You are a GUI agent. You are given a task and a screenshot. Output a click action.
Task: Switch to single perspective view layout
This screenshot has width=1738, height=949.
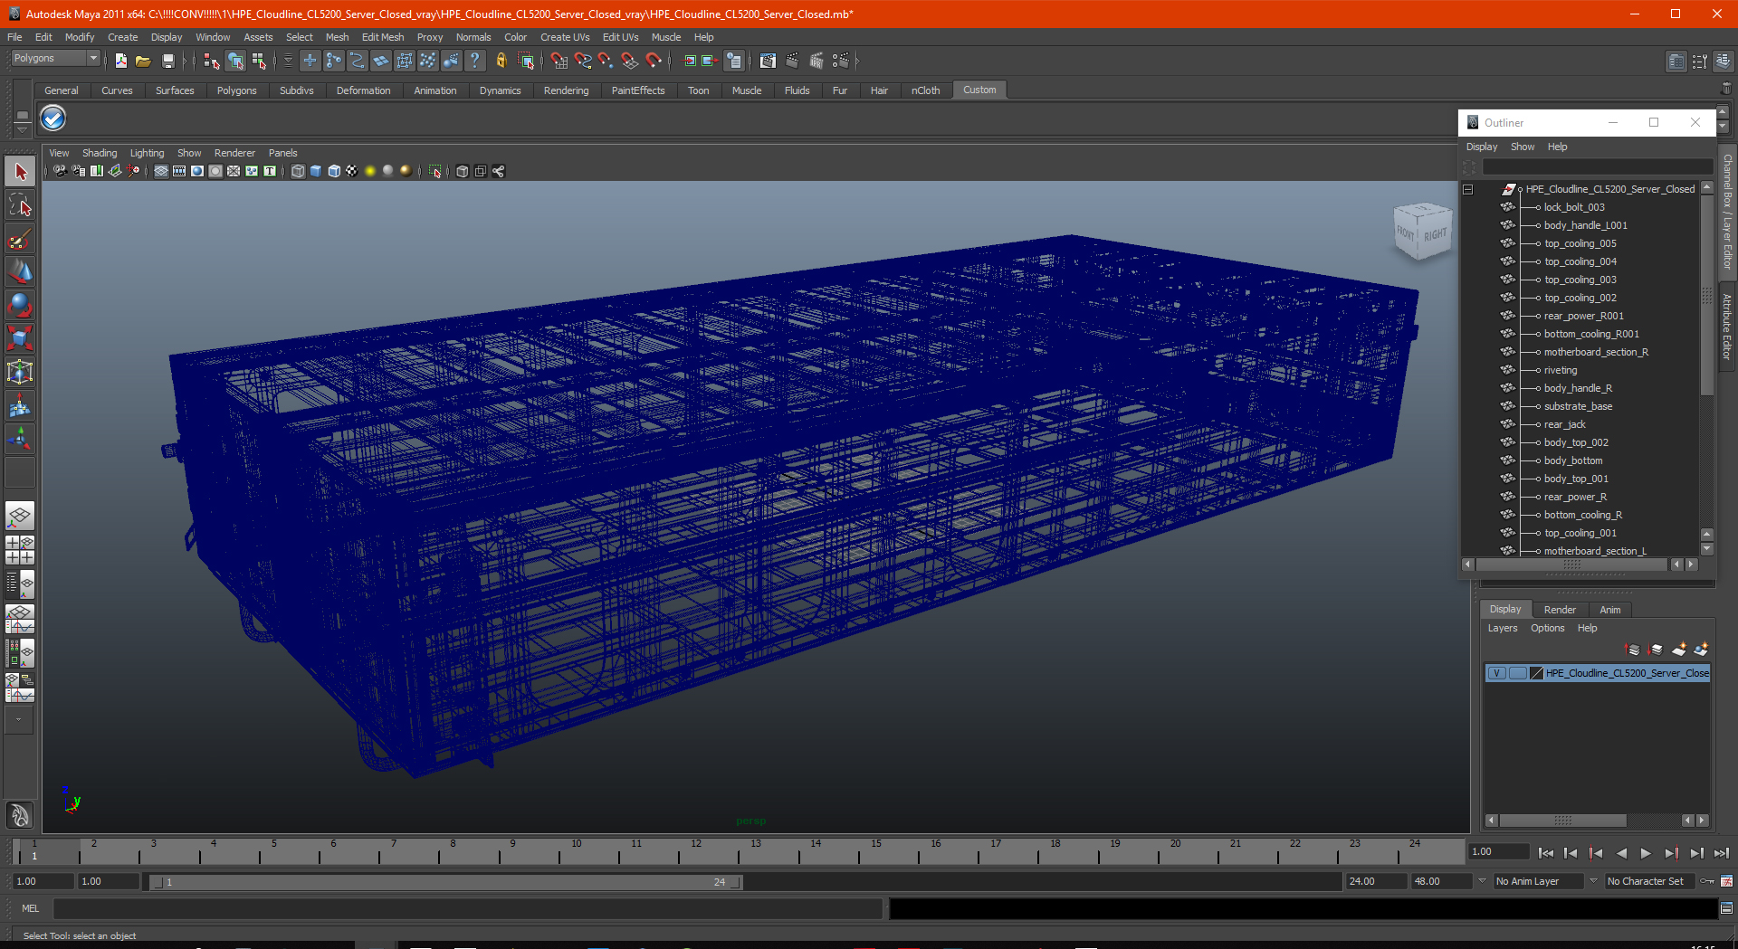(x=20, y=517)
